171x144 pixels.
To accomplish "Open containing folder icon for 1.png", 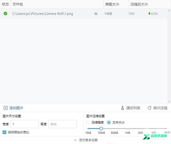I will pos(96,14).
